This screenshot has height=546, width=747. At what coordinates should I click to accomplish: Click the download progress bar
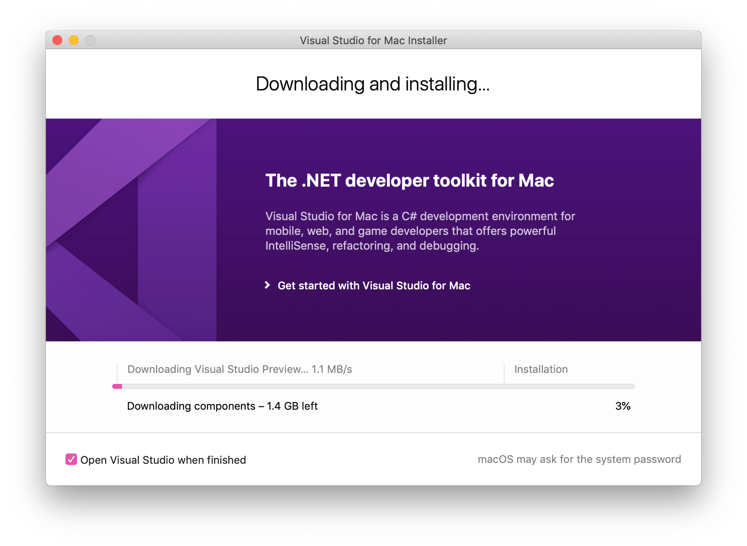(373, 386)
